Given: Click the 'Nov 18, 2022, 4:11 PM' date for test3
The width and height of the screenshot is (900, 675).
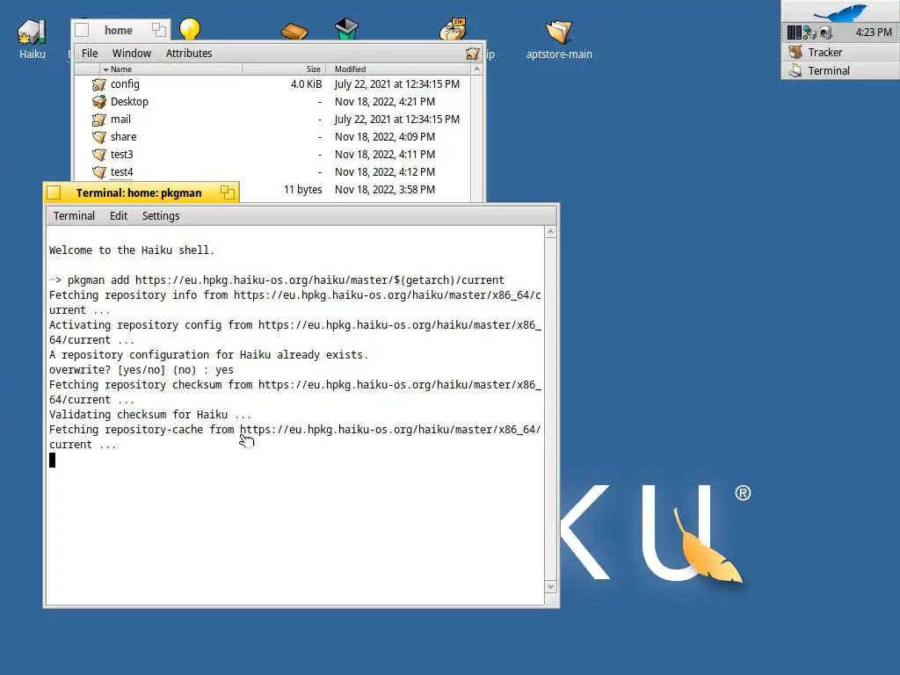Looking at the screenshot, I should pos(385,155).
